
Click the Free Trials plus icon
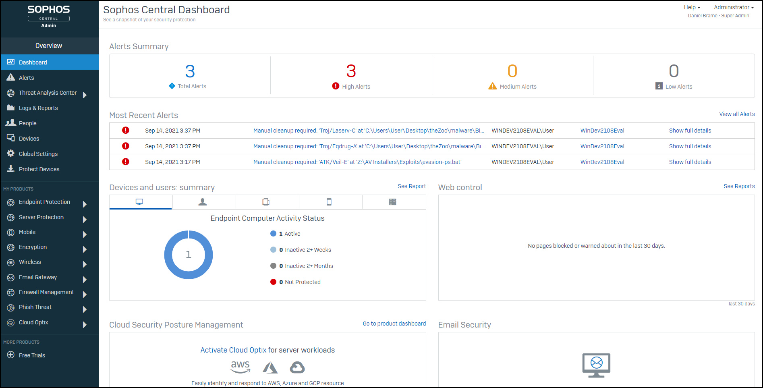pyautogui.click(x=11, y=355)
